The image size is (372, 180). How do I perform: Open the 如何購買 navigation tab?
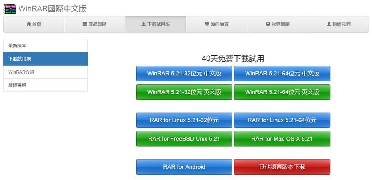click(217, 24)
